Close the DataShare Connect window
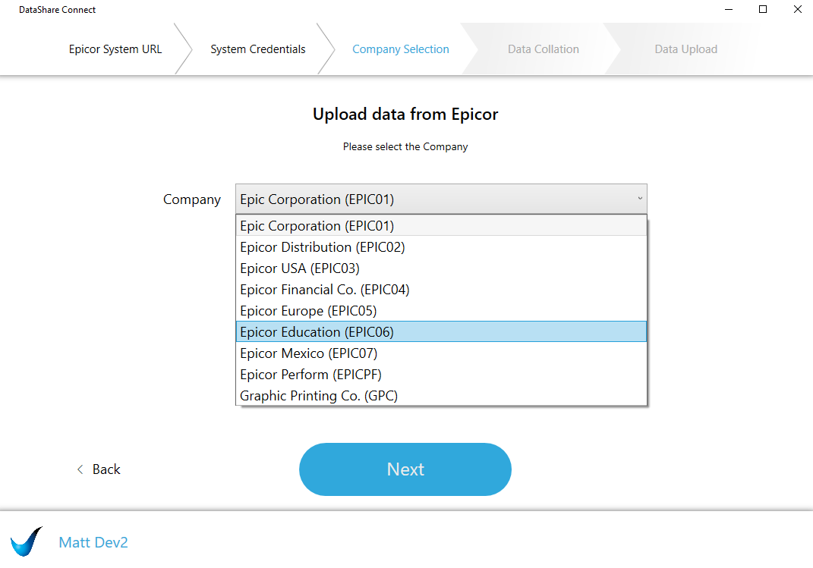The image size is (813, 568). (x=798, y=9)
